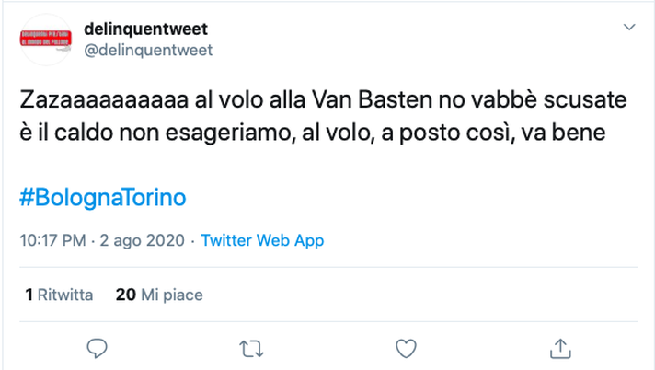The image size is (655, 370).
Task: Click the 10:17 PM timestamp
Action: point(53,241)
